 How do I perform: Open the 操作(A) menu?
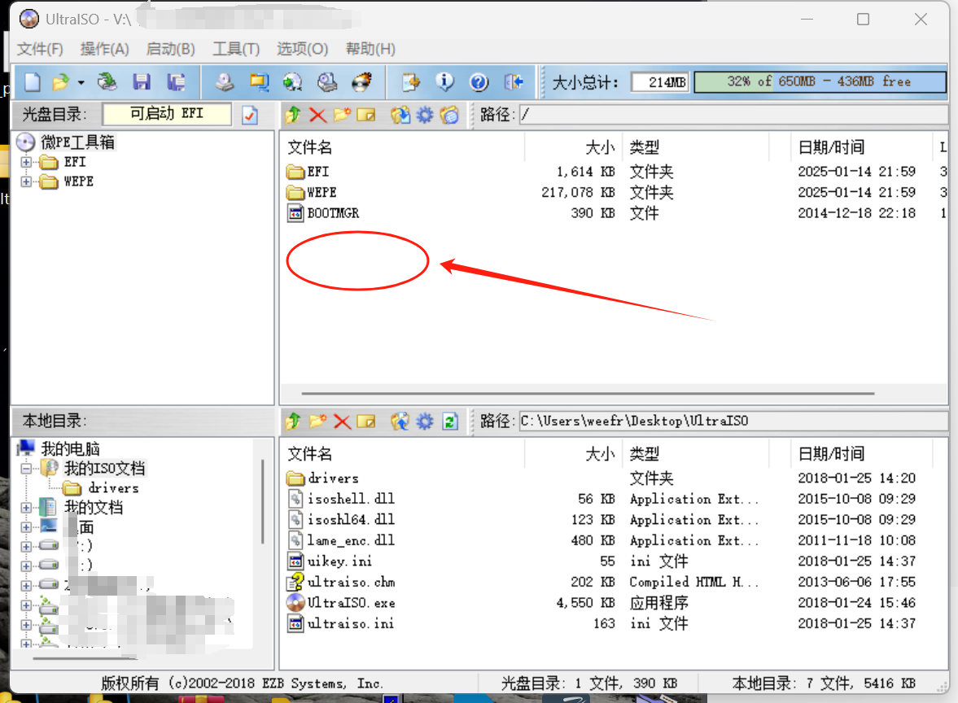click(x=104, y=49)
